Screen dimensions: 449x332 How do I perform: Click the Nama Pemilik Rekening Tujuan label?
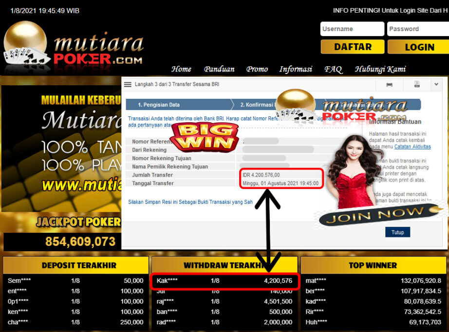(x=170, y=166)
